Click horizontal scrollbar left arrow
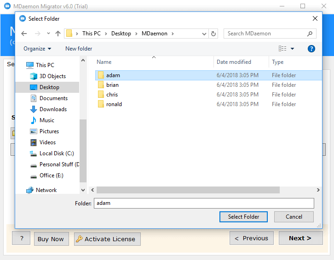Viewport: 334px width, 260px height. (x=92, y=190)
